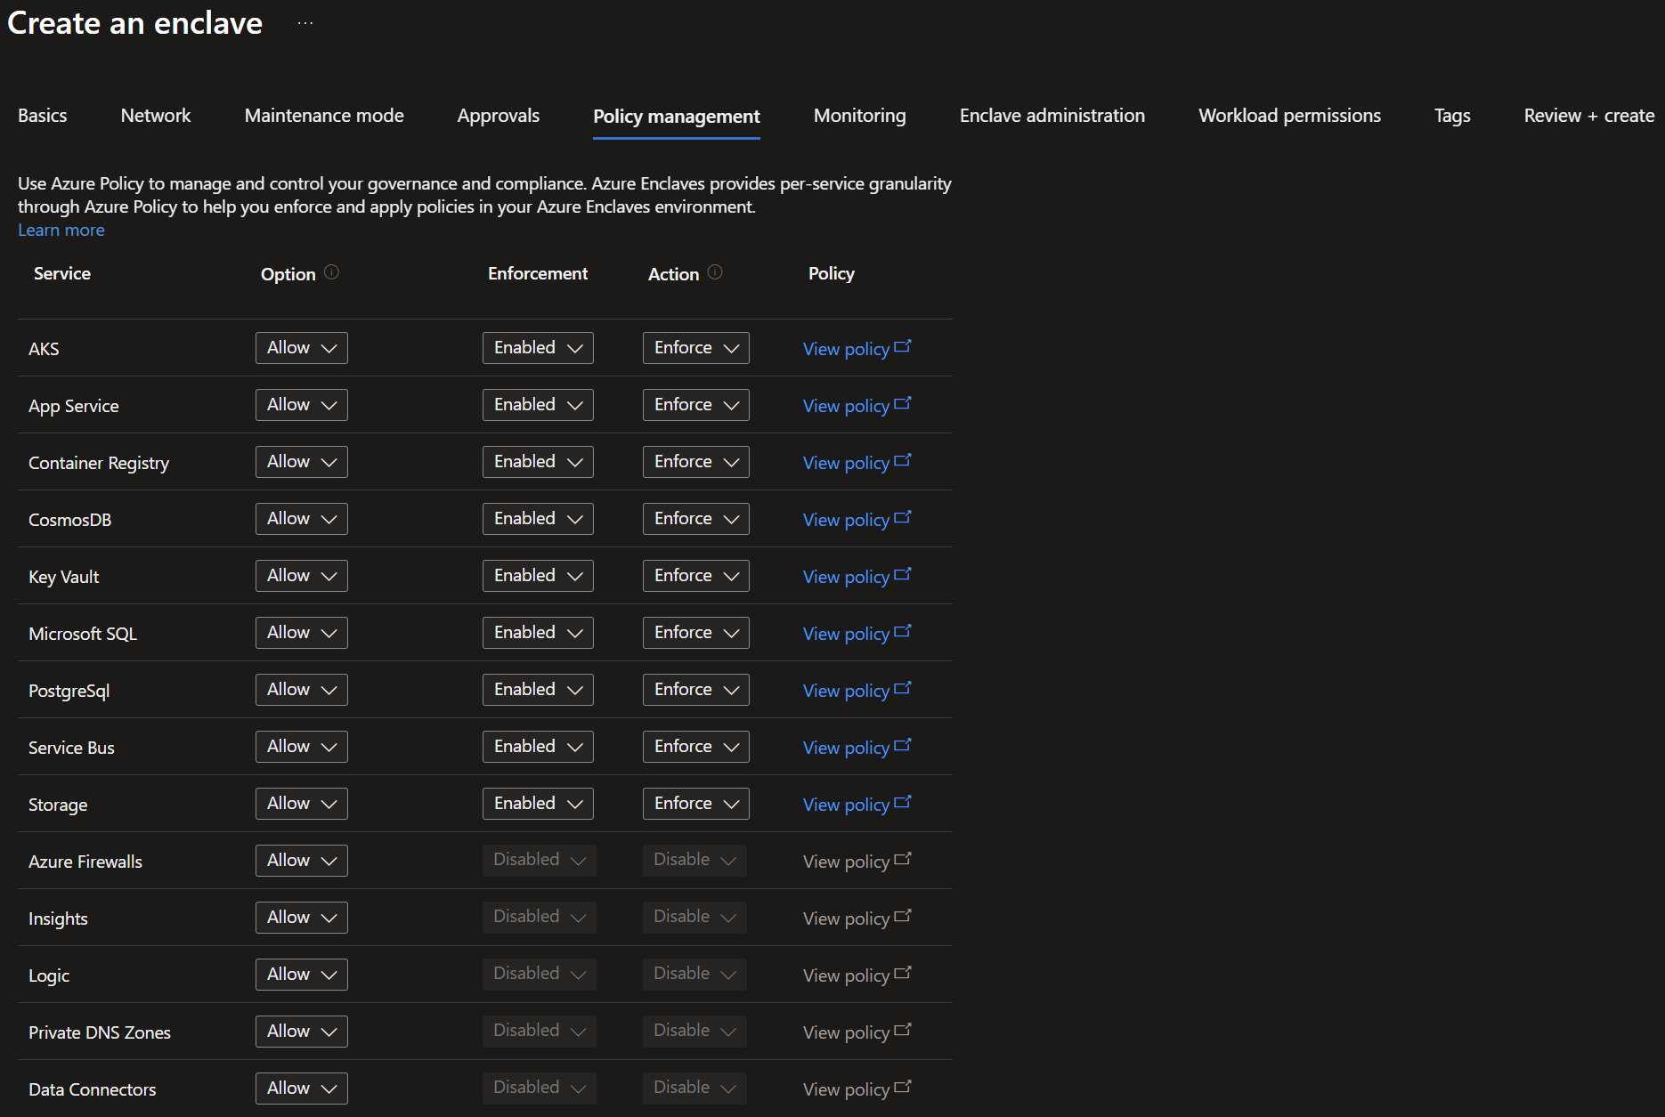Screen dimensions: 1665x1117
Task: Open the Private DNS Zones Option dropdown
Action: click(x=302, y=1032)
